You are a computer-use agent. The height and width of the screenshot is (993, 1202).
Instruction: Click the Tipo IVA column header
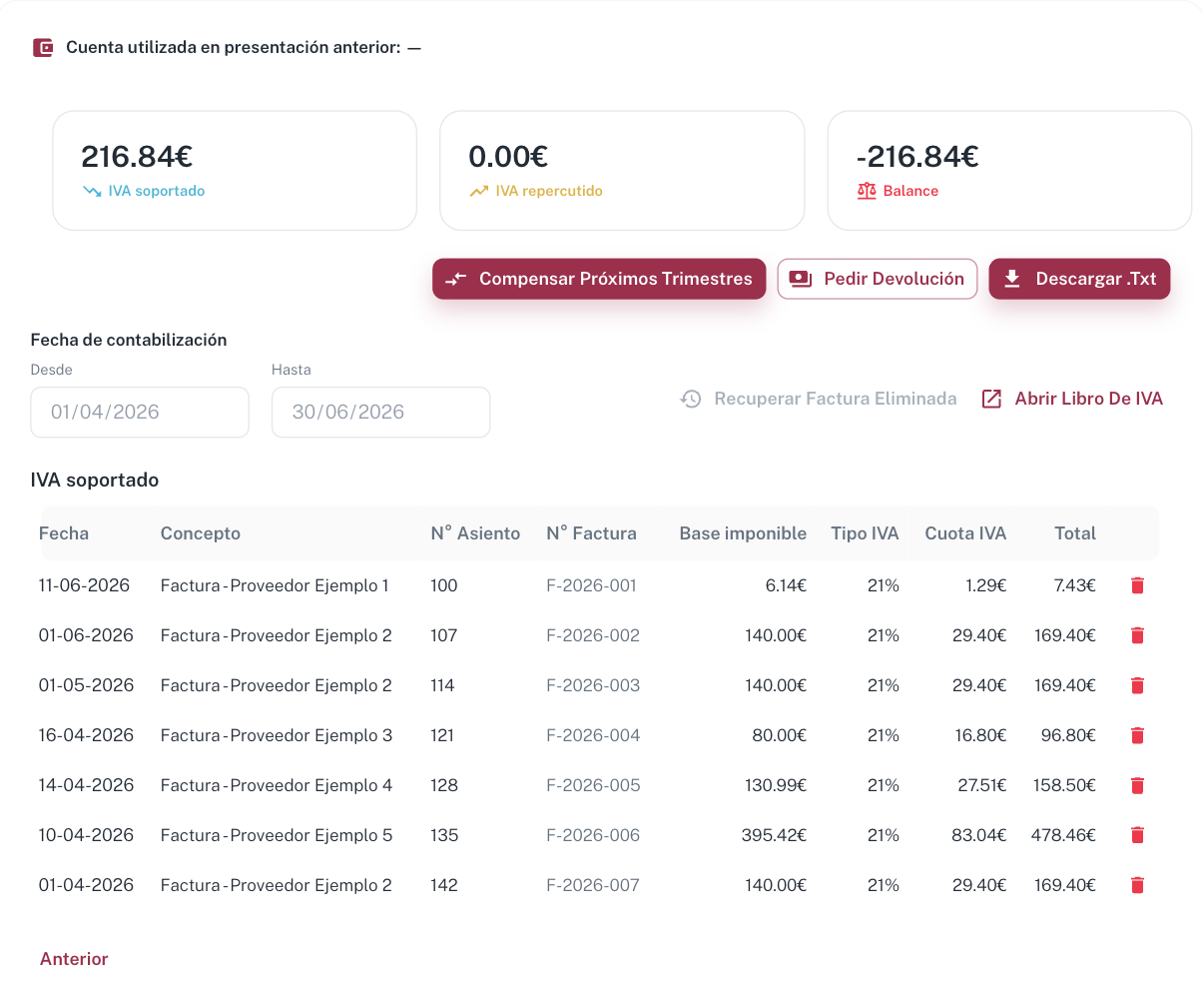point(865,533)
